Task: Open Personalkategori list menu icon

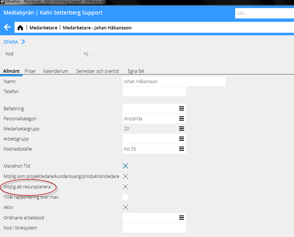Action: pyautogui.click(x=181, y=119)
